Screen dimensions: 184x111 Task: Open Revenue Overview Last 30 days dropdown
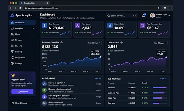[94, 43]
